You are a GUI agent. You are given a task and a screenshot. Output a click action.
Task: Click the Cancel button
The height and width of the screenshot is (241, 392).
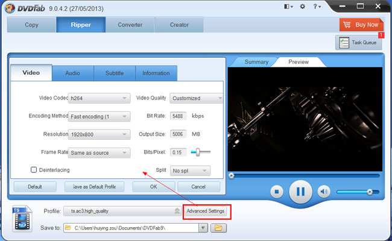[198, 187]
